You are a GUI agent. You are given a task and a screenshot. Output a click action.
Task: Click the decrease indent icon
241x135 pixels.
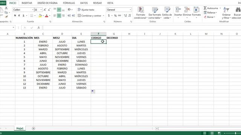pyautogui.click(x=69, y=15)
